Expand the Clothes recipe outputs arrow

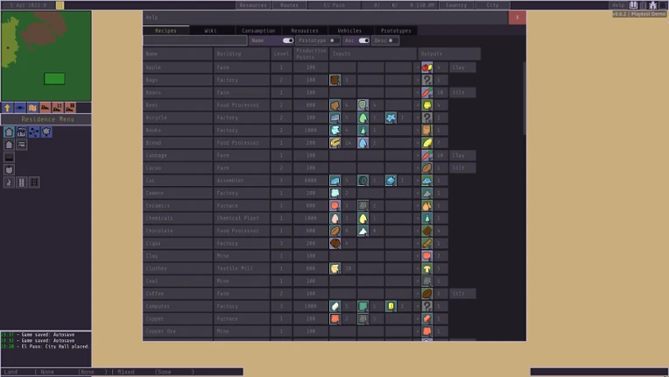click(417, 268)
